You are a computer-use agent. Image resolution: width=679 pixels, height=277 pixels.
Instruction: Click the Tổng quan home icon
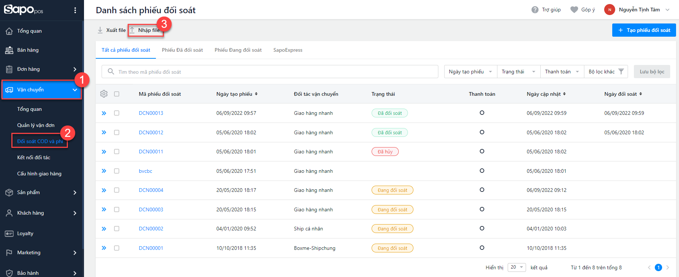coord(9,31)
